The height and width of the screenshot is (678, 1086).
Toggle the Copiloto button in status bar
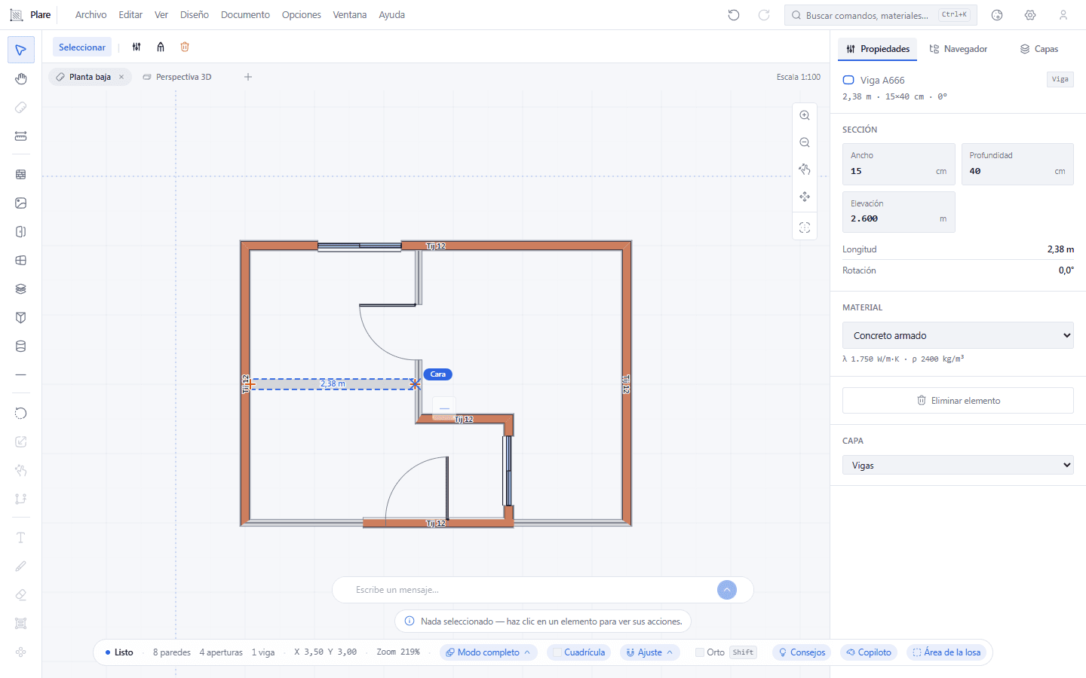(869, 652)
